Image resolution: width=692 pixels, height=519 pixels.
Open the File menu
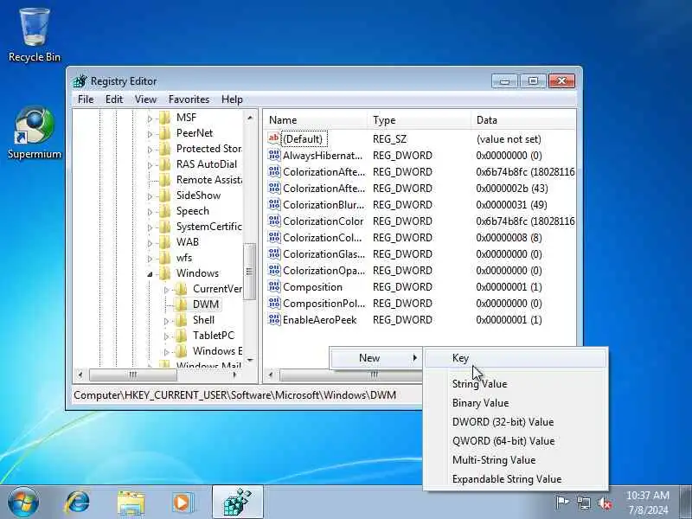[86, 99]
